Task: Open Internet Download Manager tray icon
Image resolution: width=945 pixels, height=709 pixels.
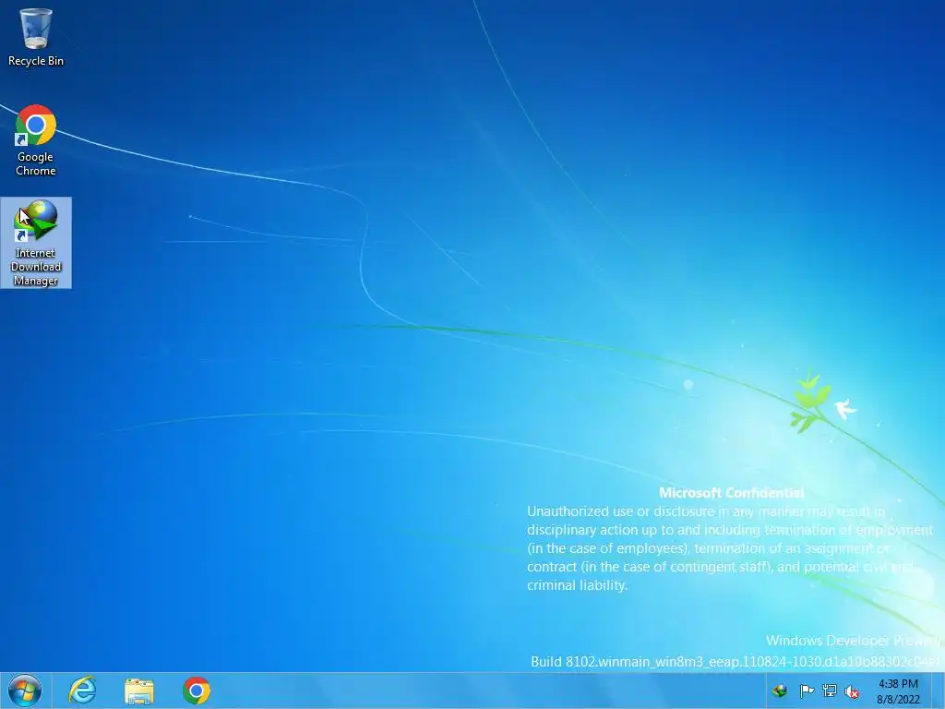Action: click(x=780, y=691)
